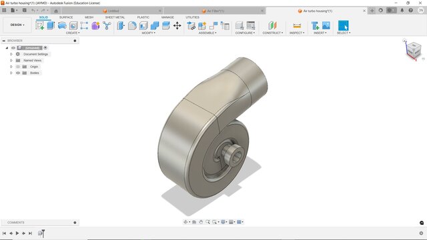Image resolution: width=427 pixels, height=240 pixels.
Task: Select the As-Built Joint tool icon
Action: [225, 25]
